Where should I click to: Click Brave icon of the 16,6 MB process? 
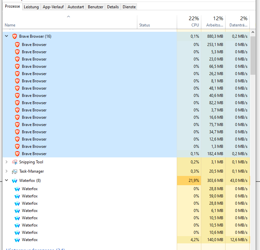coord(17,117)
